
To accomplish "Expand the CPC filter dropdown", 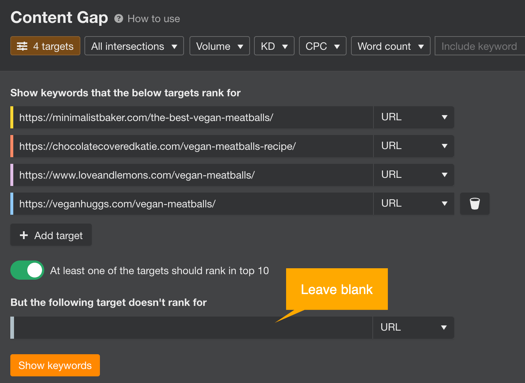I will point(322,46).
